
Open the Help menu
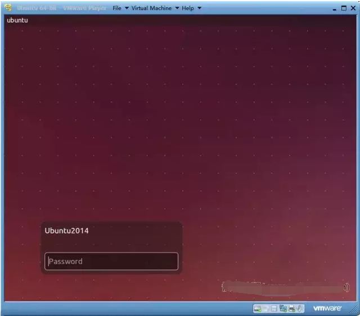(188, 8)
